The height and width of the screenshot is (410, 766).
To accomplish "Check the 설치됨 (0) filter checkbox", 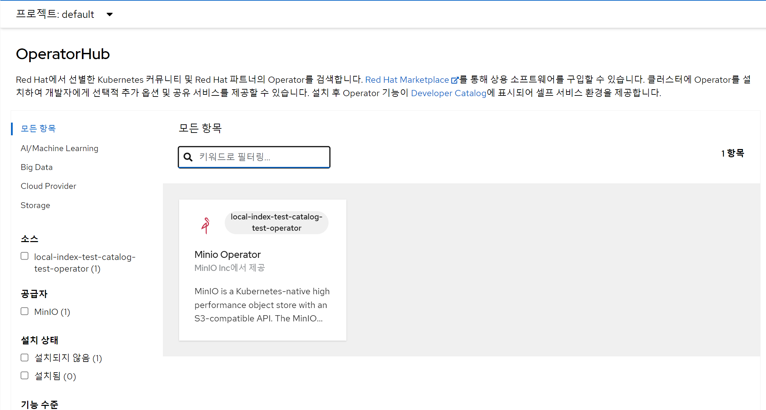I will click(x=24, y=376).
